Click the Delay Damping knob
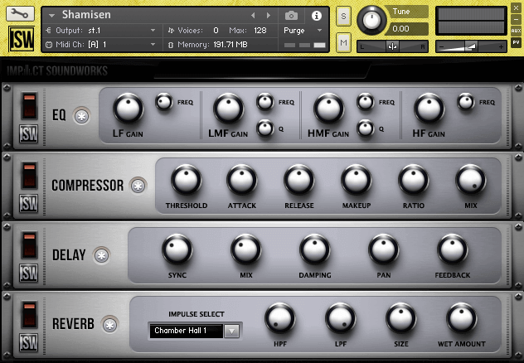Screen dimensions: 524x363 pos(315,249)
